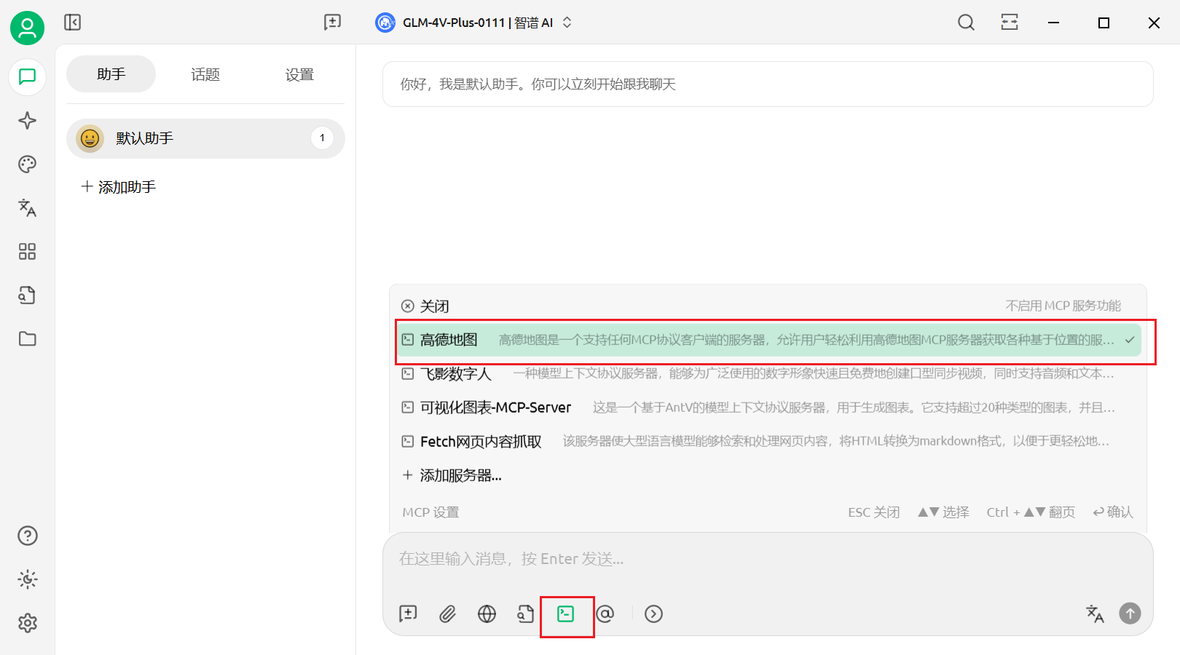The height and width of the screenshot is (655, 1180).
Task: Toggle the light/dark theme icon
Action: [x=28, y=579]
